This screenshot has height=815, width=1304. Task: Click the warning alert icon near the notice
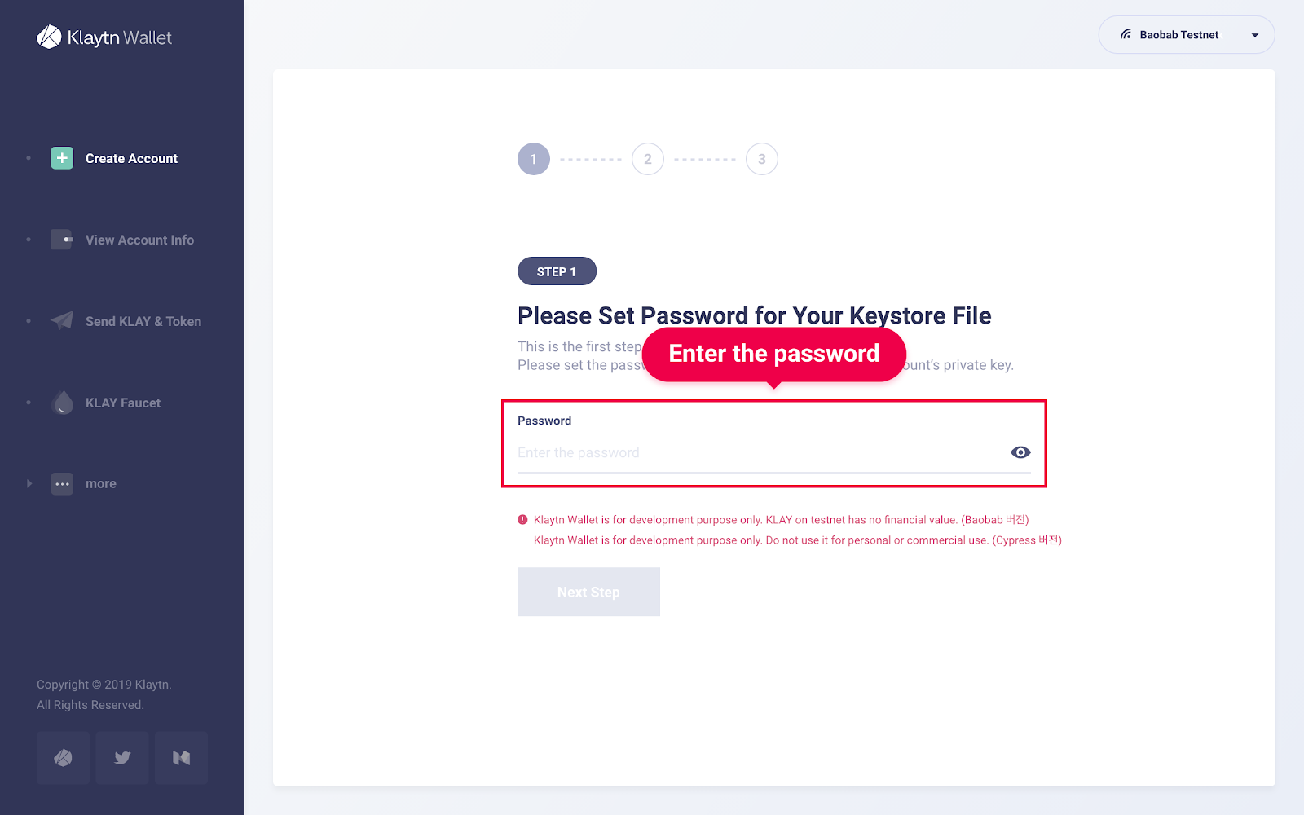click(x=522, y=519)
